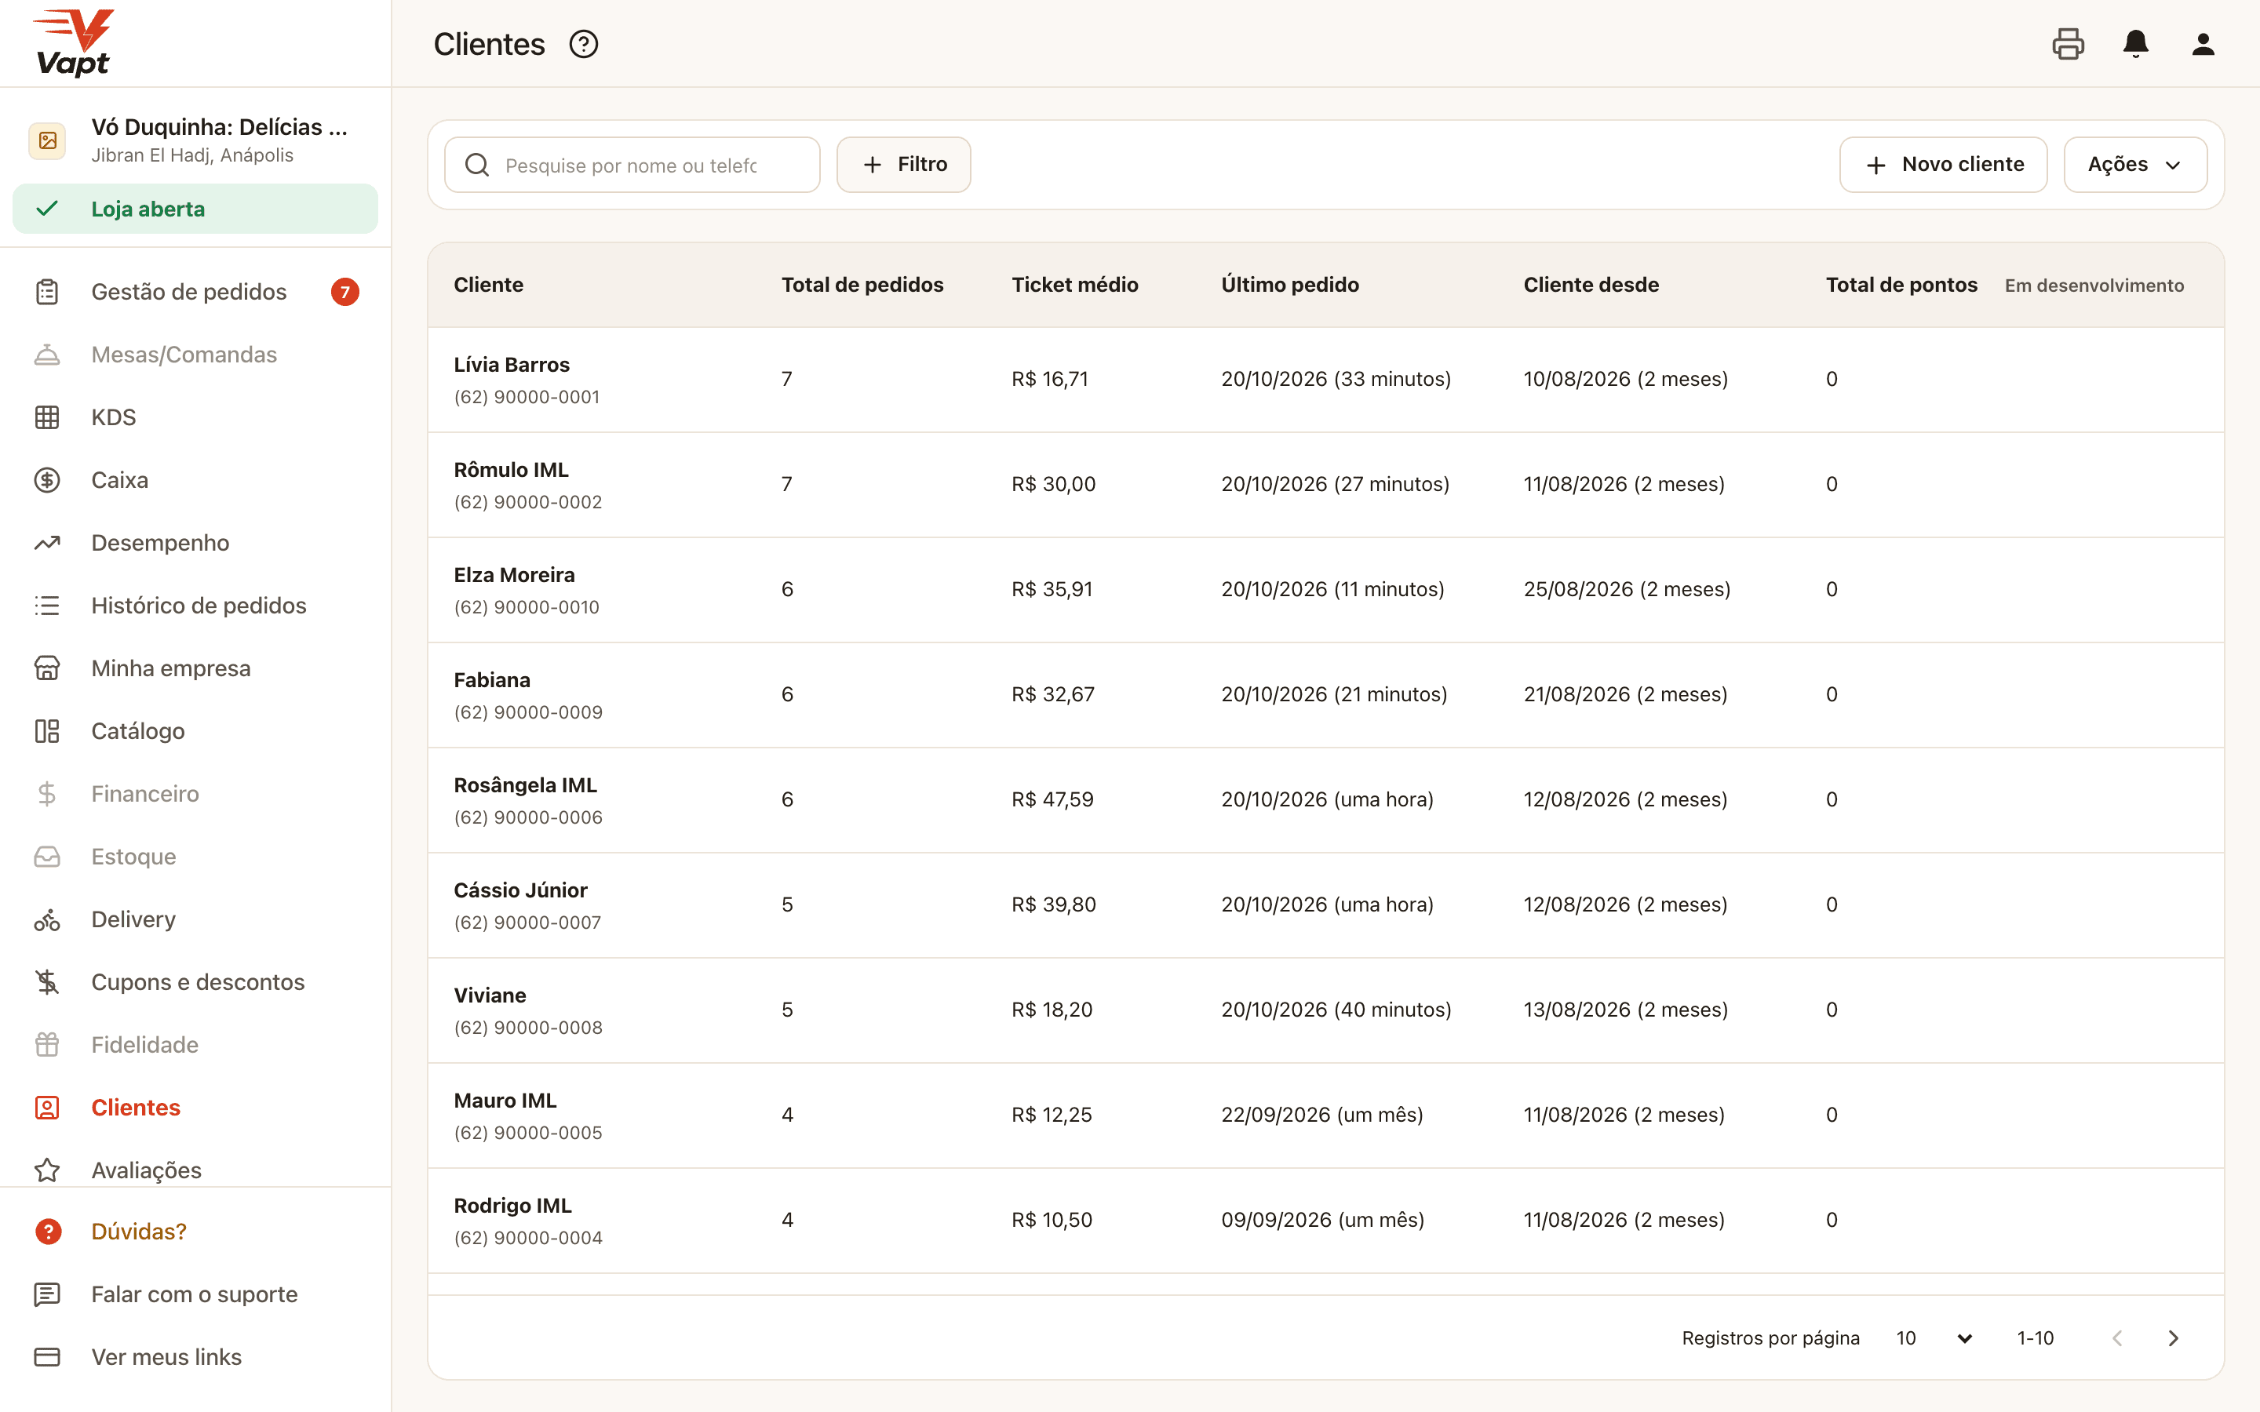Open Lívia Barros client row
2260x1412 pixels.
pyautogui.click(x=1326, y=379)
